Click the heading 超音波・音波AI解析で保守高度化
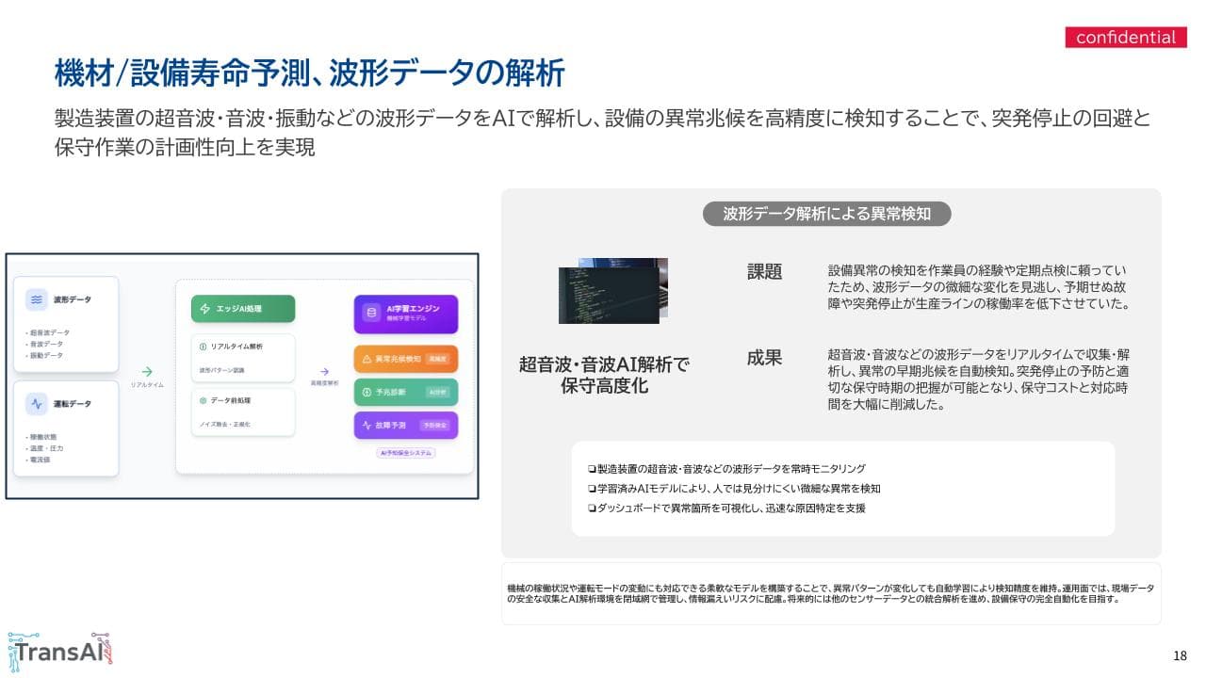Screen dimensions: 1206x678 (604, 375)
